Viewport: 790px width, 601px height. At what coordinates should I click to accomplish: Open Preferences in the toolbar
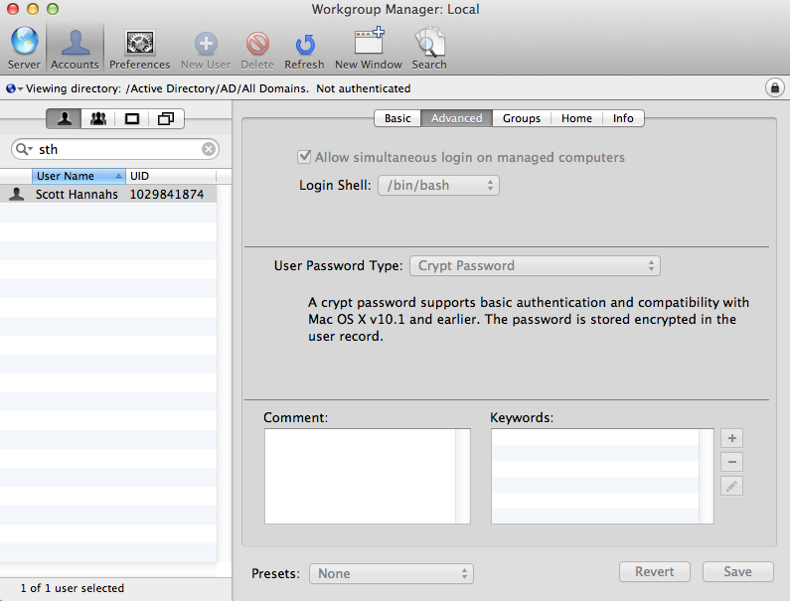139,48
